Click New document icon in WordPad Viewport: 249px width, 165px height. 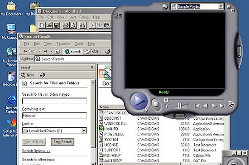coord(42,25)
